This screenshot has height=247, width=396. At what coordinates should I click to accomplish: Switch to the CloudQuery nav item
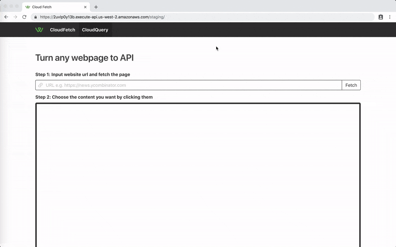click(x=95, y=30)
